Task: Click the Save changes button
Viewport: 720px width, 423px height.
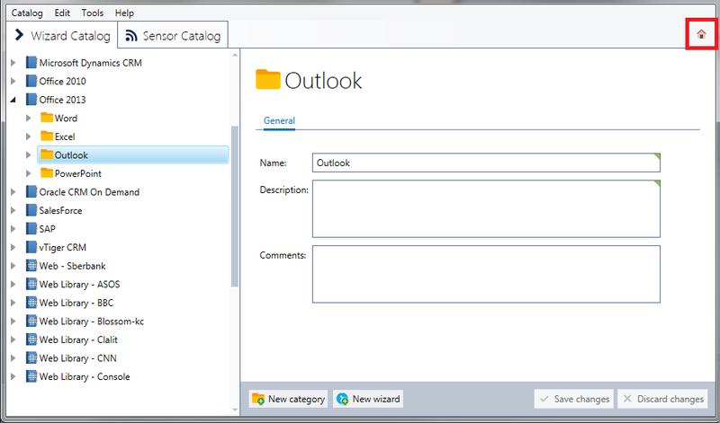Action: [x=574, y=399]
